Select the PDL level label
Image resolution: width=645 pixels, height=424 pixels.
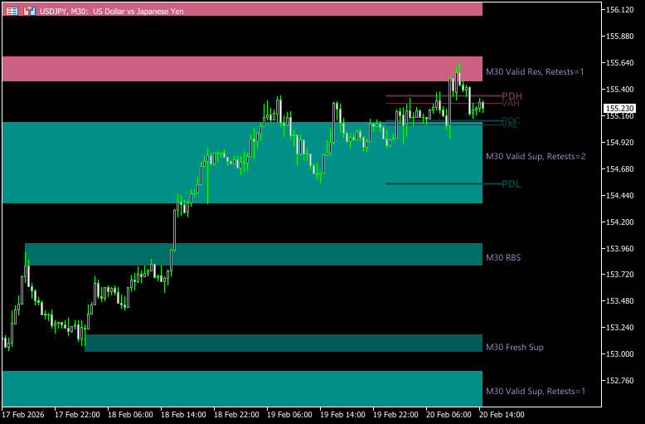511,183
